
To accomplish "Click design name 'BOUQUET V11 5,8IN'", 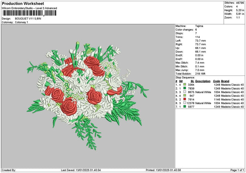I will (x=28, y=19).
